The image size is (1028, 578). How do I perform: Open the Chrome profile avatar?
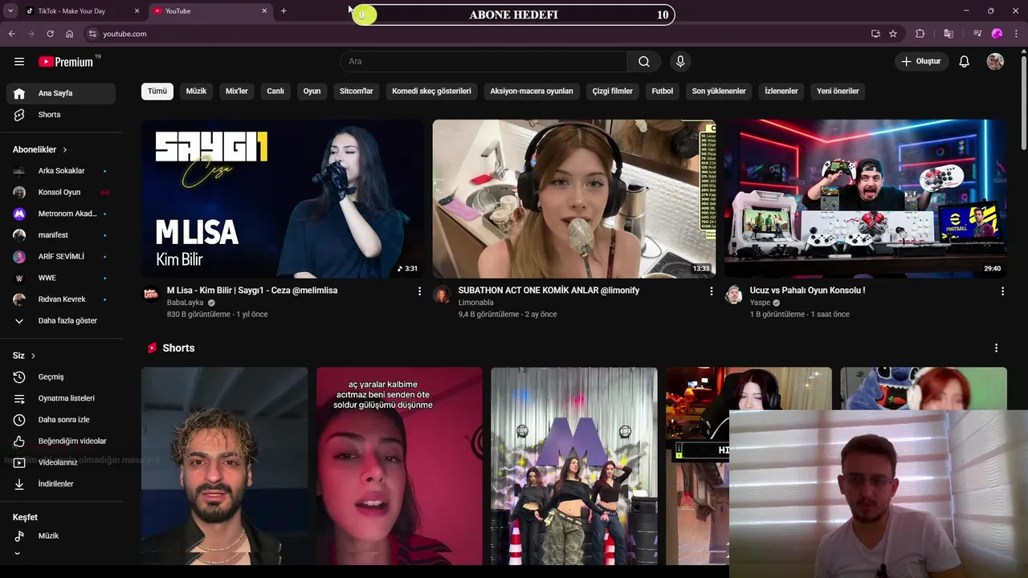click(997, 34)
